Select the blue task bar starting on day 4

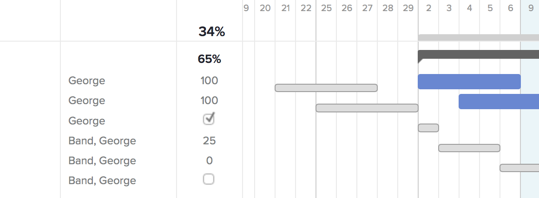[x=499, y=101]
